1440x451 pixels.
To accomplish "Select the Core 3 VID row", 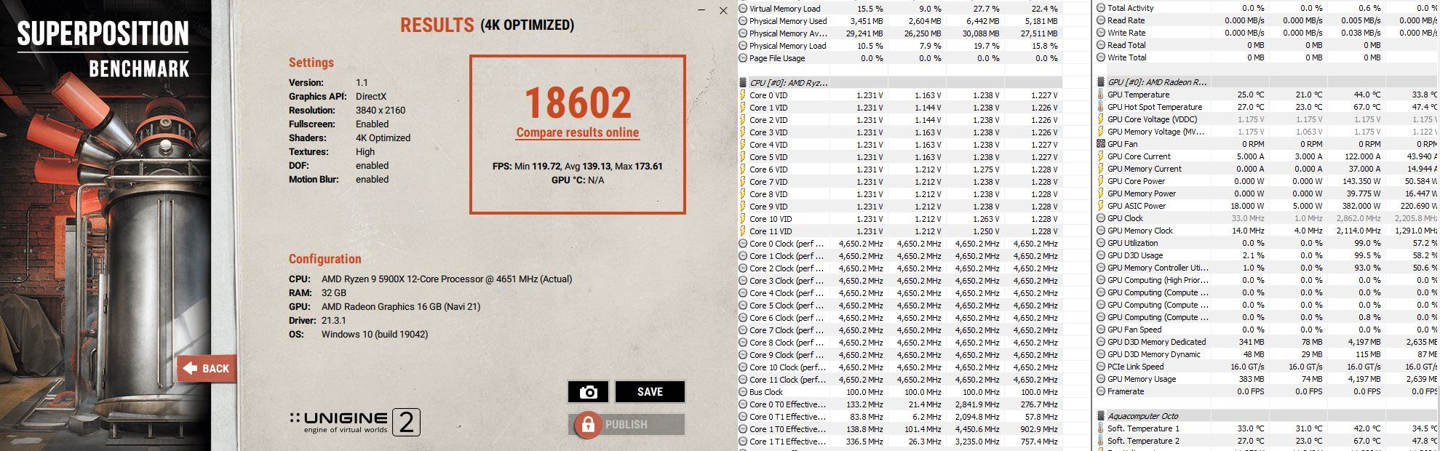I will click(x=900, y=132).
